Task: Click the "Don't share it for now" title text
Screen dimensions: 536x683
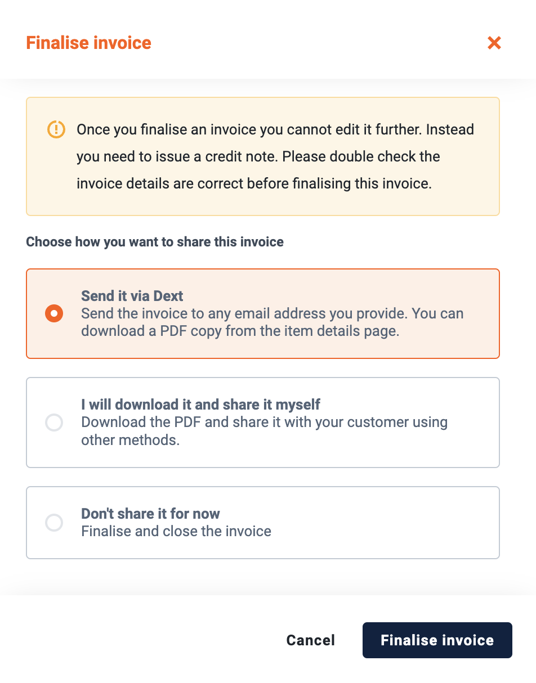Action: coord(150,514)
